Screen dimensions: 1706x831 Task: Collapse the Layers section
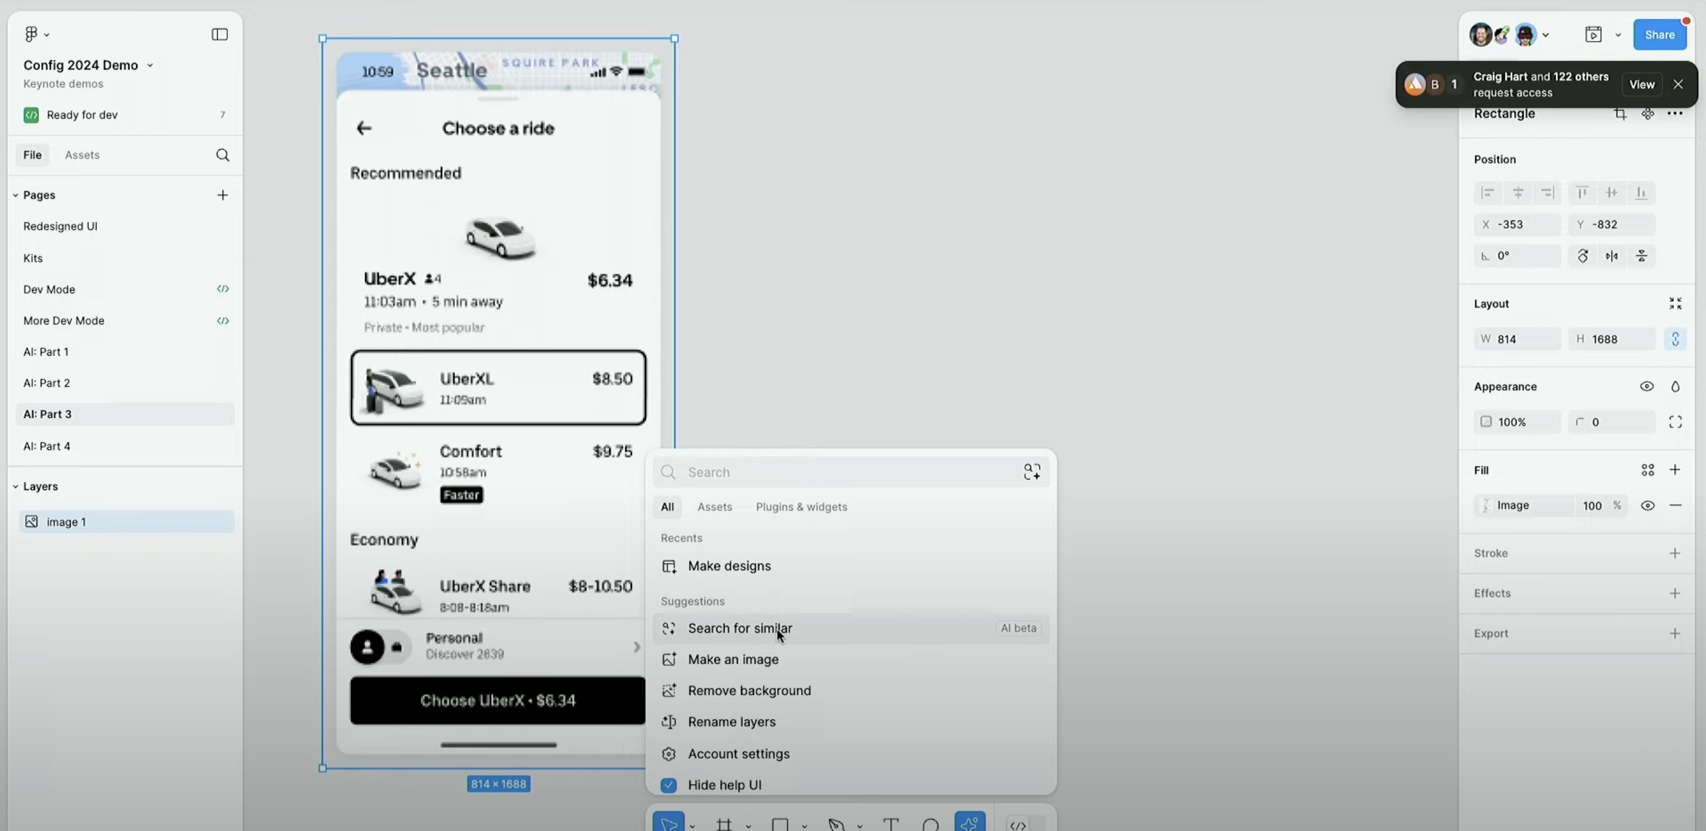15,487
